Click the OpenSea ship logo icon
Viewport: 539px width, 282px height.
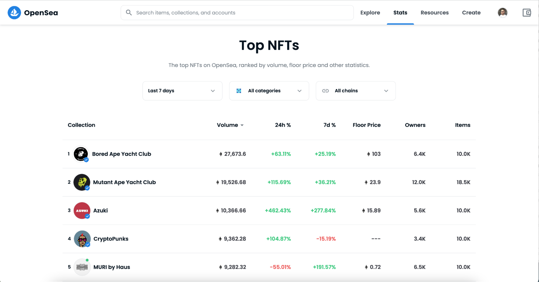pyautogui.click(x=14, y=13)
